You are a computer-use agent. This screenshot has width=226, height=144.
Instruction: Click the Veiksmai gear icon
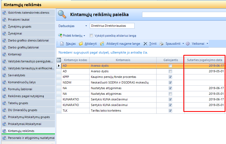coord(188,44)
